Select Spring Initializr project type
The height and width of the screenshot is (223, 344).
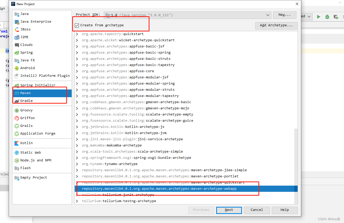(42, 85)
